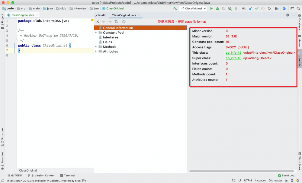Open the Word Book side tab

point(300,162)
